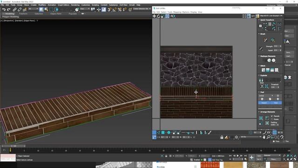Activate the Unlink Selection broken-chain icon
Screen dimensions: 298x168
pyautogui.click(x=20, y=9)
